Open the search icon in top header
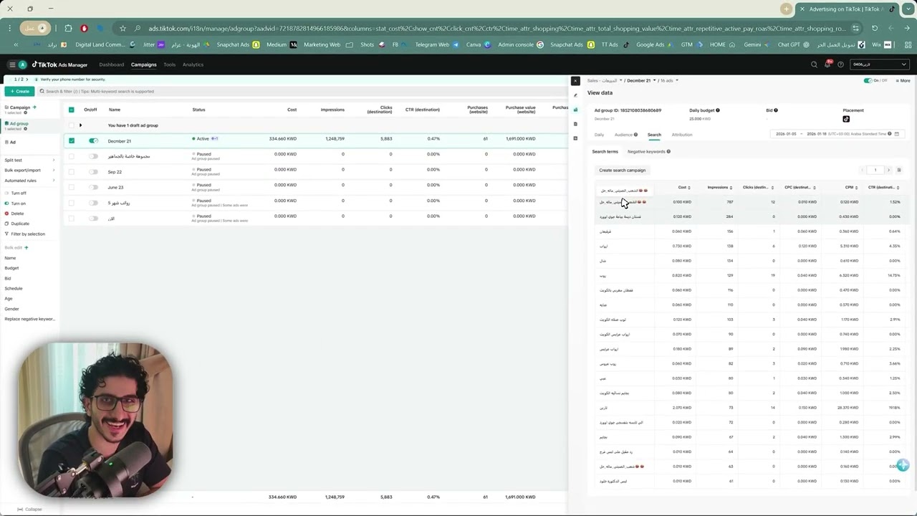Viewport: 917px width, 516px height. click(814, 64)
